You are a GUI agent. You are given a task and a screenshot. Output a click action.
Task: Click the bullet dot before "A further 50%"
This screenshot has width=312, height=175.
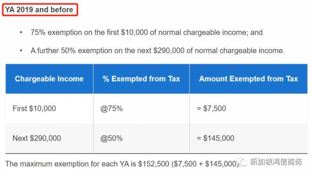click(x=21, y=51)
